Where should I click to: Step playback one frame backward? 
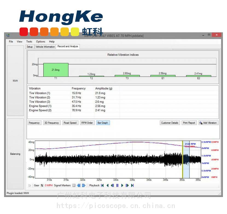(x=112, y=185)
